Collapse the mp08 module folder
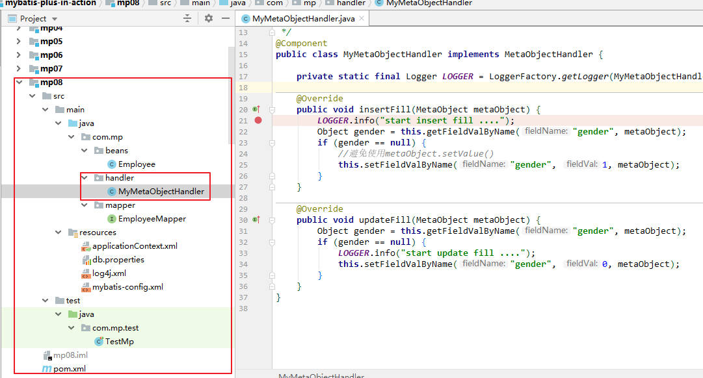 [20, 82]
